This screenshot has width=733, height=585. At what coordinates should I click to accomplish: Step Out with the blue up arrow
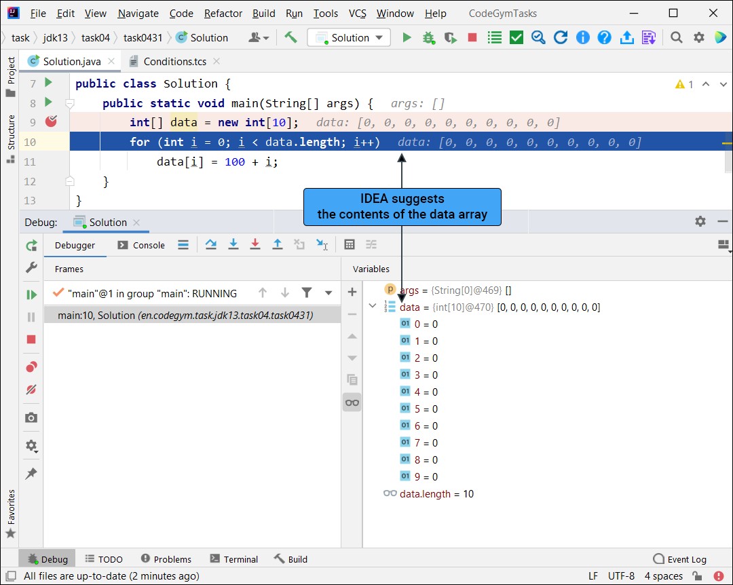(x=277, y=244)
